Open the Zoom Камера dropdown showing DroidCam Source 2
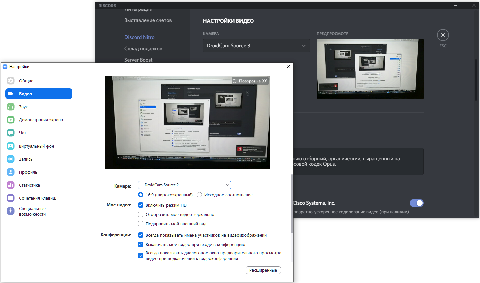480x283 pixels. pos(185,185)
